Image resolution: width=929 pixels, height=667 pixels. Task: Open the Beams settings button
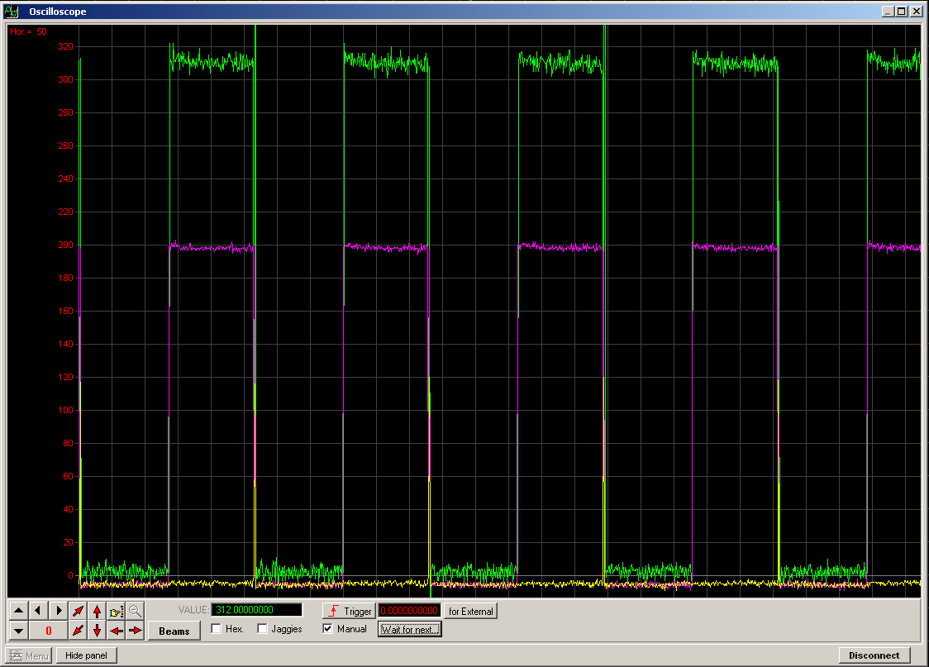(x=174, y=631)
